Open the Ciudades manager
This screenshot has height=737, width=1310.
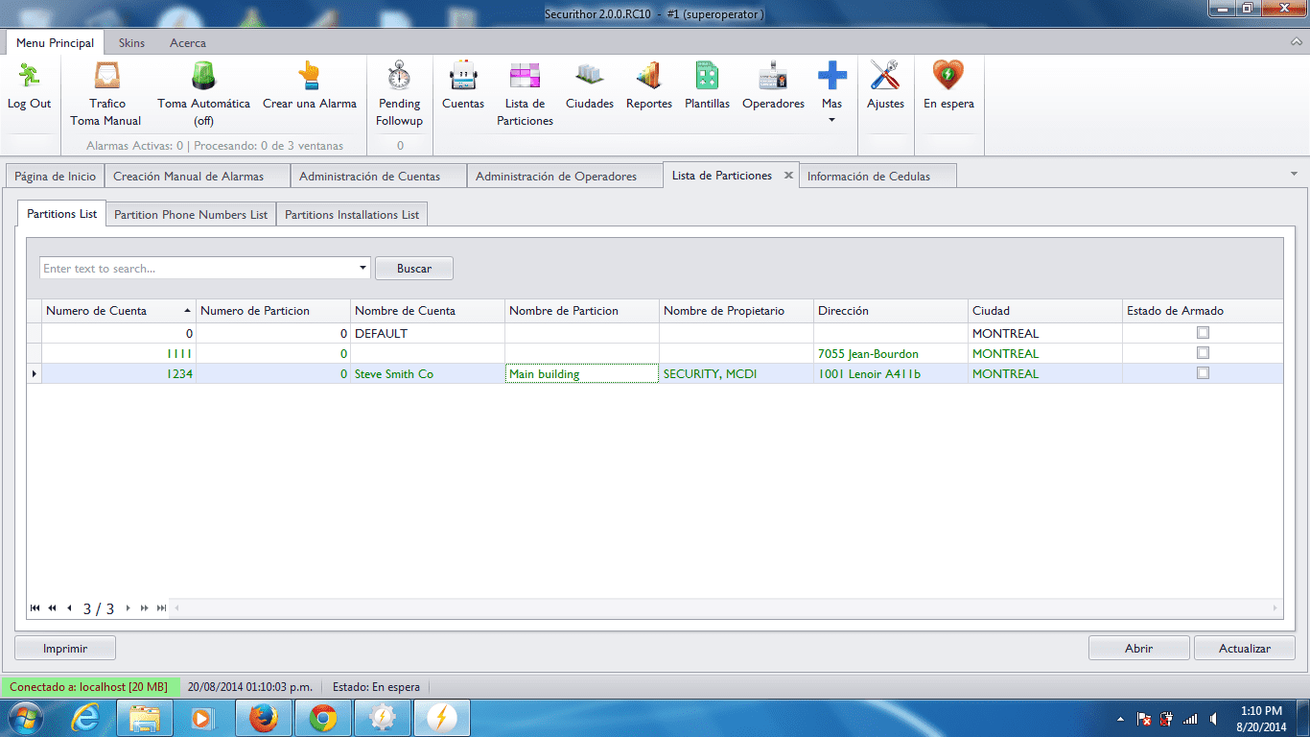589,91
